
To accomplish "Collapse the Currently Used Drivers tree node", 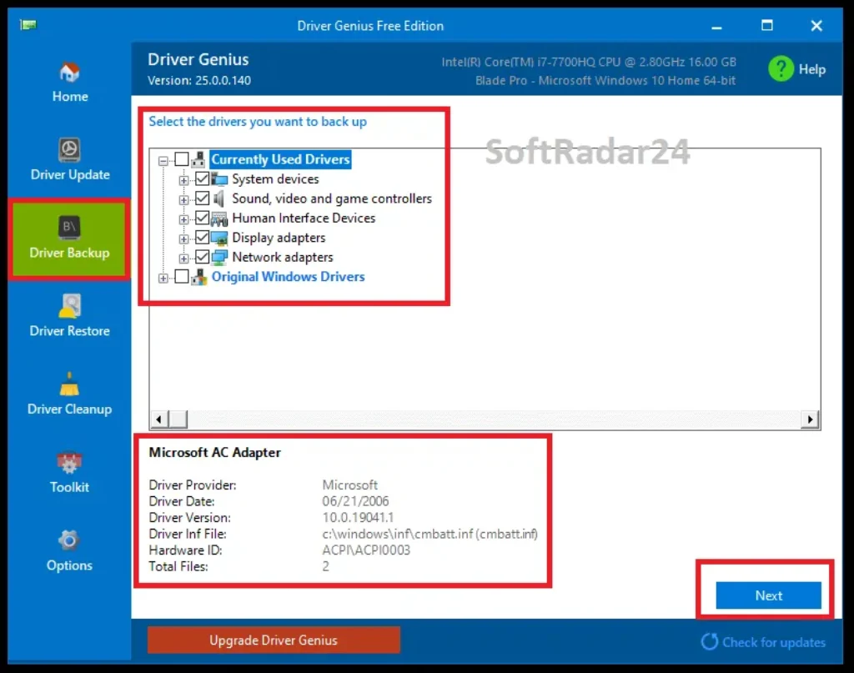I will coord(163,161).
